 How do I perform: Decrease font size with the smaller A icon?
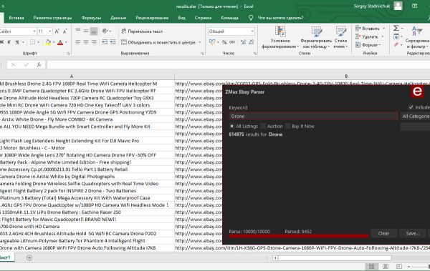point(65,31)
